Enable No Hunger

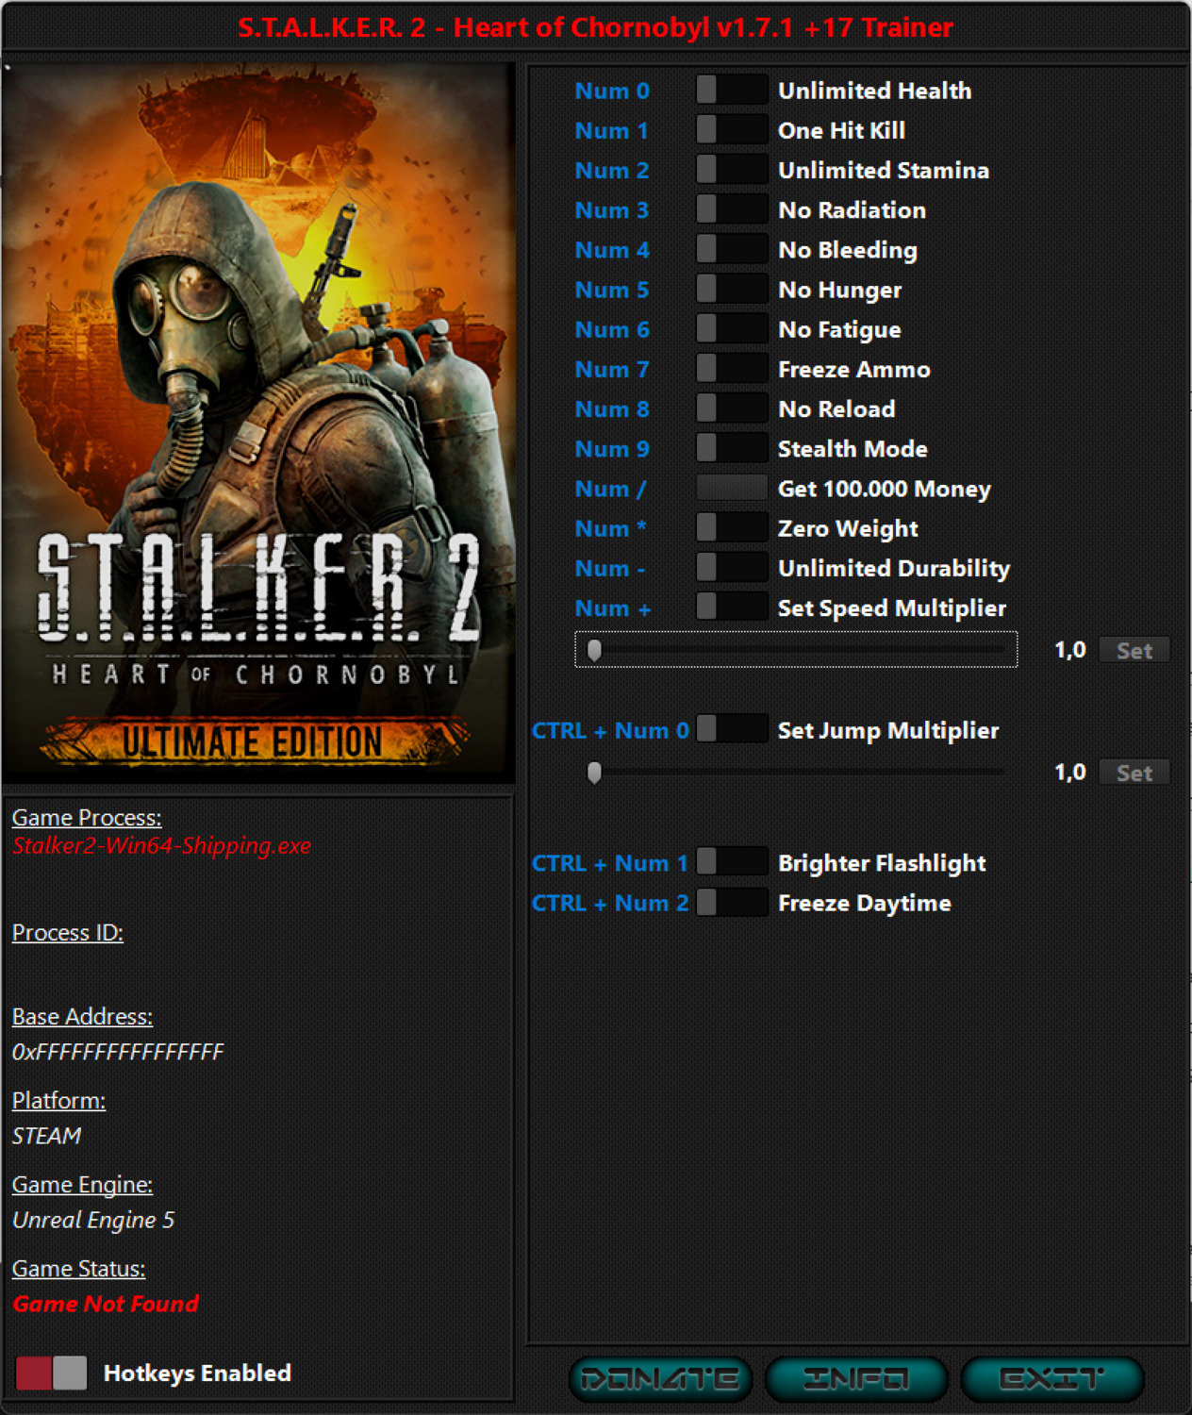(x=731, y=289)
